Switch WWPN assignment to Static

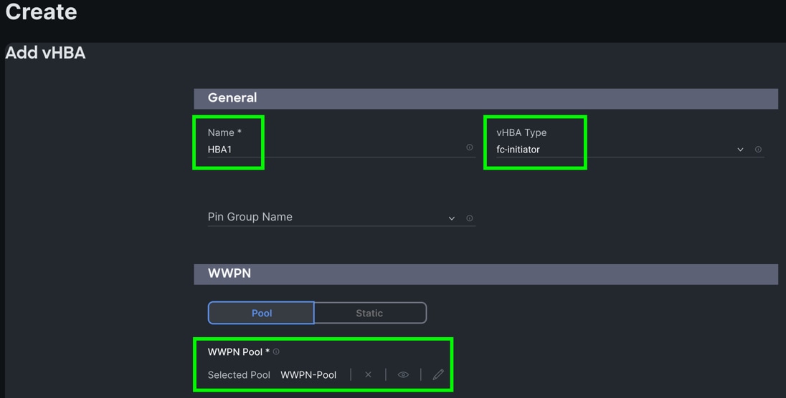click(x=369, y=313)
